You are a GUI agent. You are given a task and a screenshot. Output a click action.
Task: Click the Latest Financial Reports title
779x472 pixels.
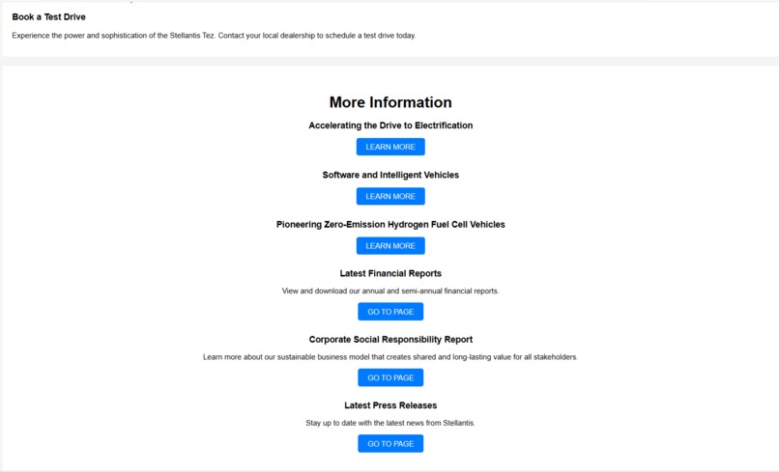tap(390, 273)
